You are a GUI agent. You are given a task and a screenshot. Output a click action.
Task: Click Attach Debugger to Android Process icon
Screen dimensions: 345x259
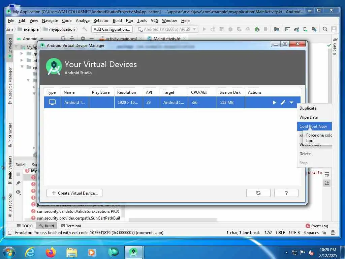257,29
